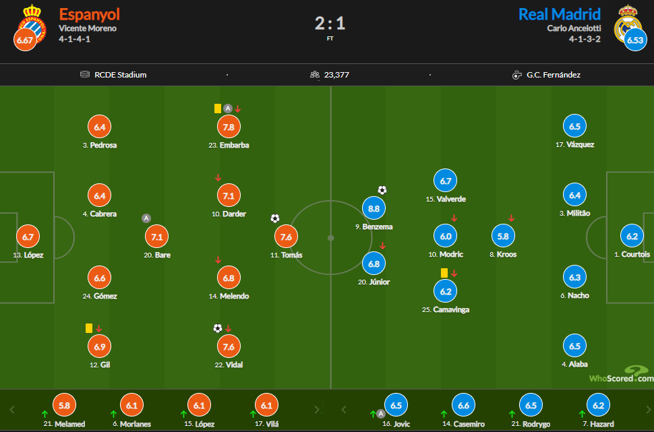Show previous Real Madrid substitutes
654x432 pixels.
click(x=344, y=410)
